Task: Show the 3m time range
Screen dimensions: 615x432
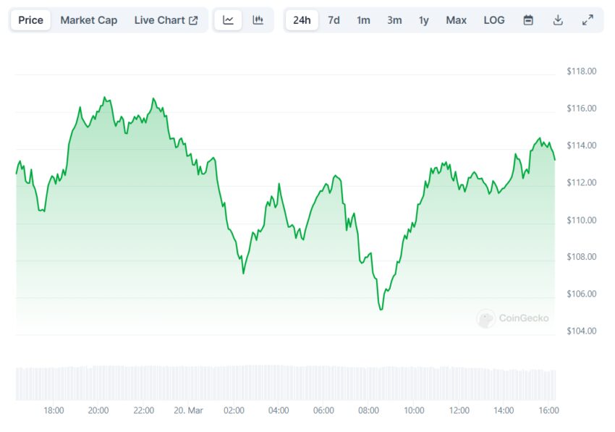Action: [394, 20]
